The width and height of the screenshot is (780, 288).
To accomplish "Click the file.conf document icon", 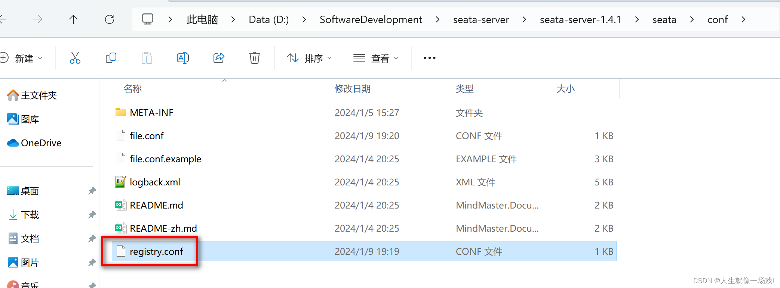I will 121,136.
